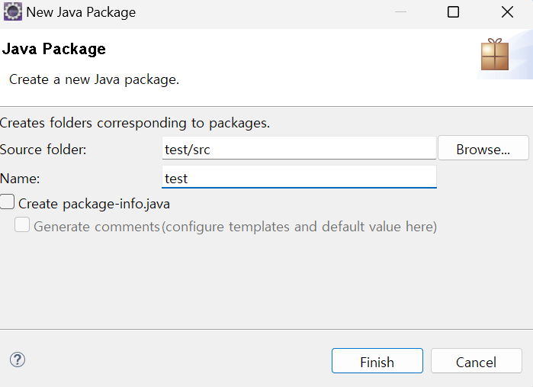Viewport: 533px width, 387px height.
Task: Click into the Name field containing test
Action: [x=299, y=179]
